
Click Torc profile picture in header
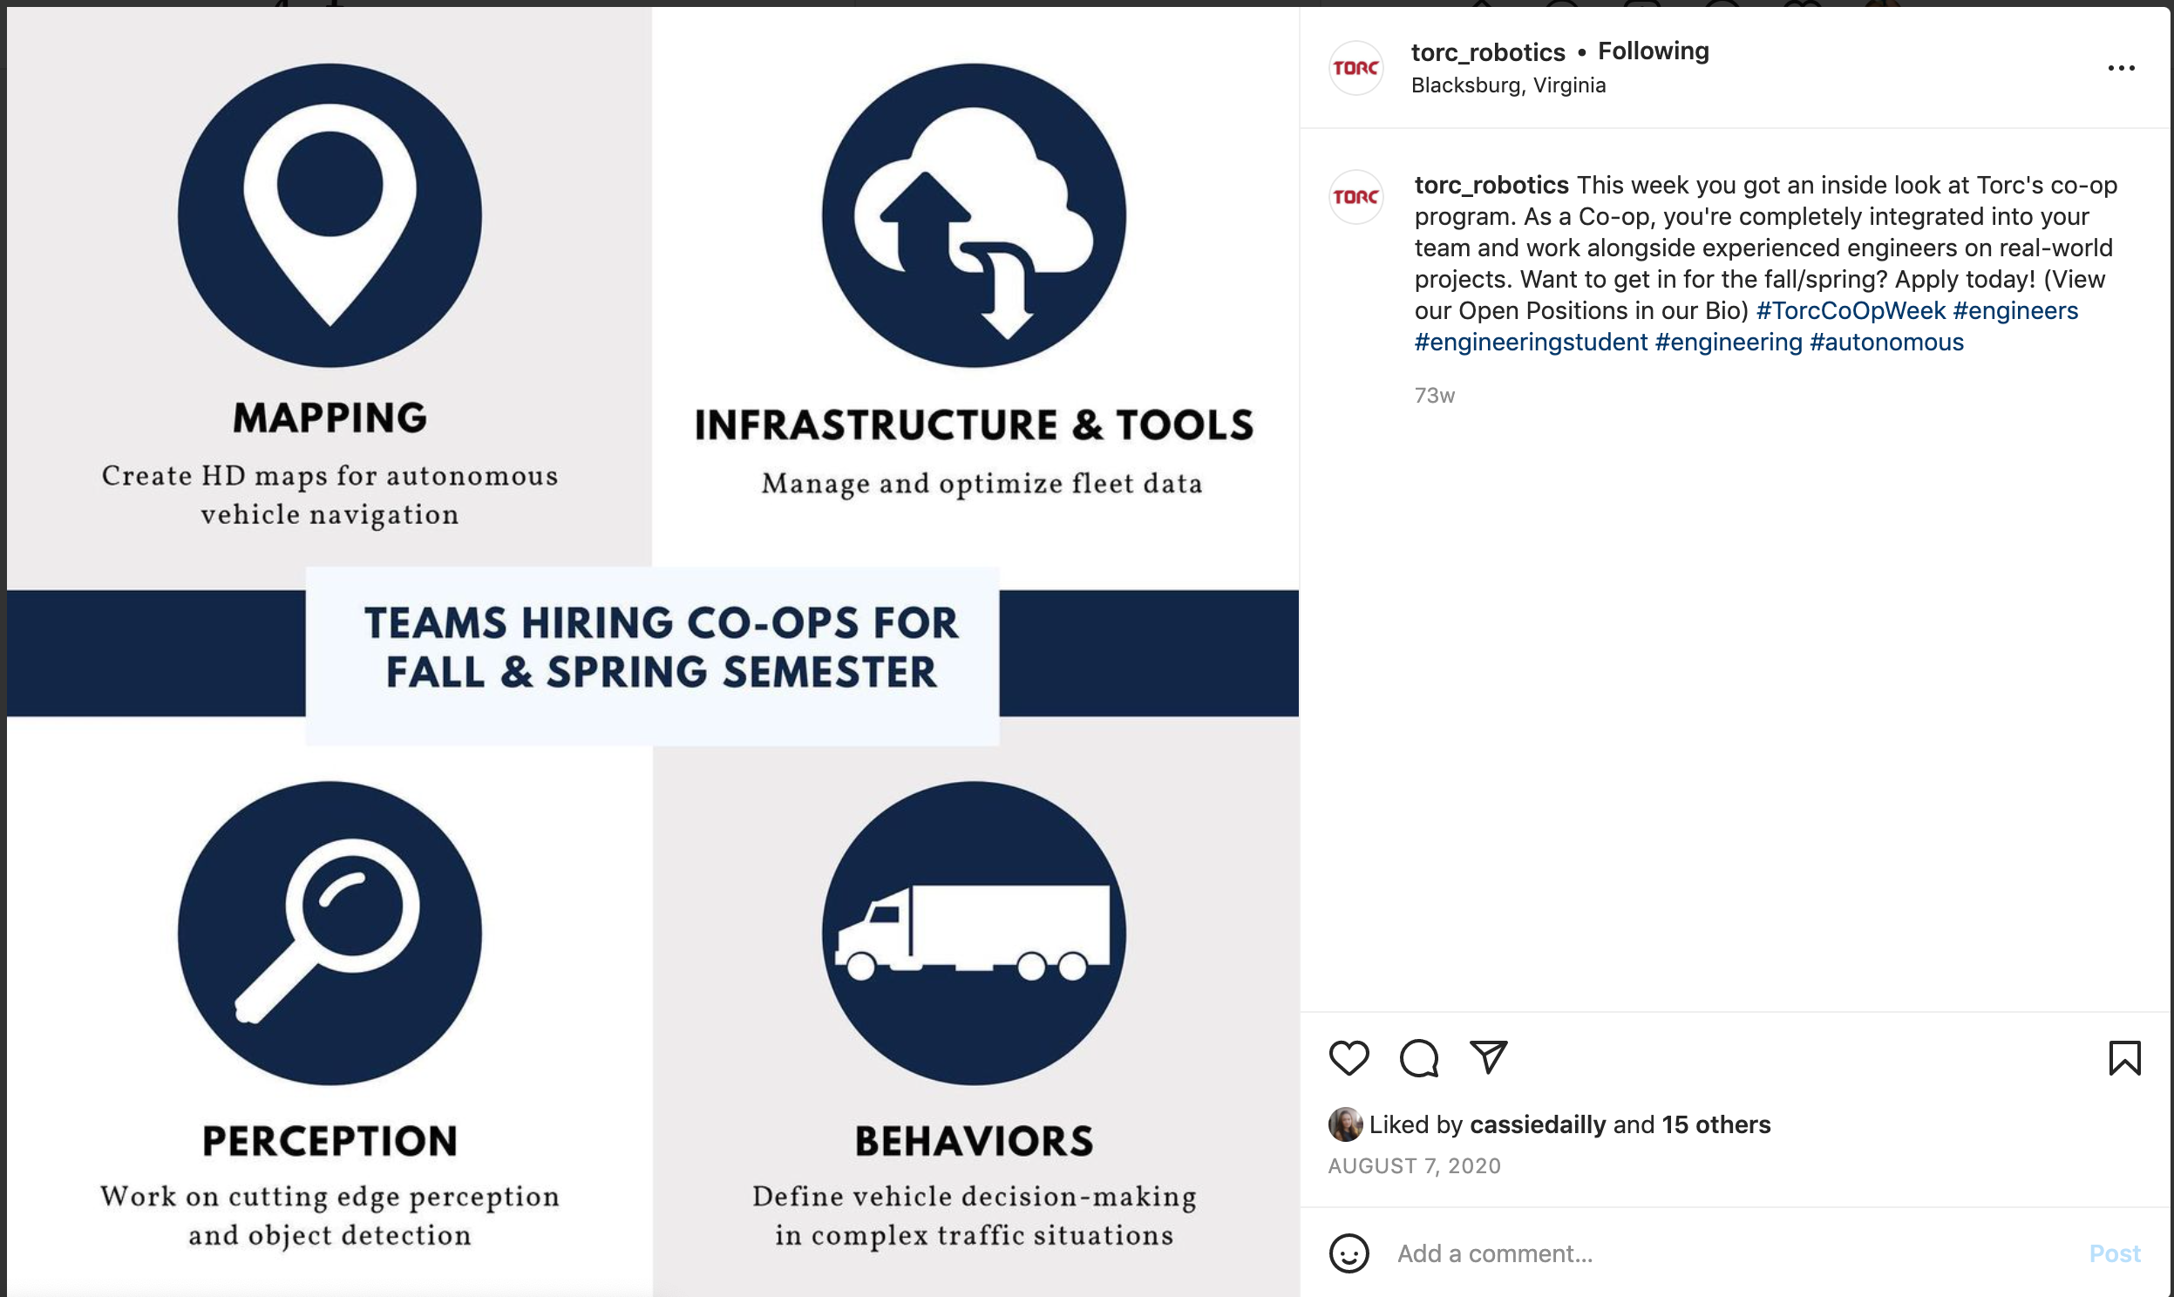pos(1355,68)
